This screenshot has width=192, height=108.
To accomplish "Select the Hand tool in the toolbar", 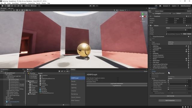I will [2, 6].
